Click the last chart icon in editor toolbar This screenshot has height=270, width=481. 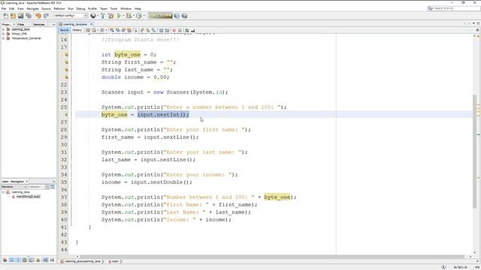pyautogui.click(x=192, y=30)
